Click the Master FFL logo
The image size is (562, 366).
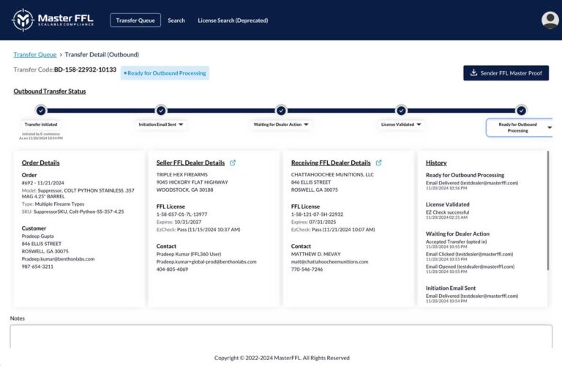[53, 20]
